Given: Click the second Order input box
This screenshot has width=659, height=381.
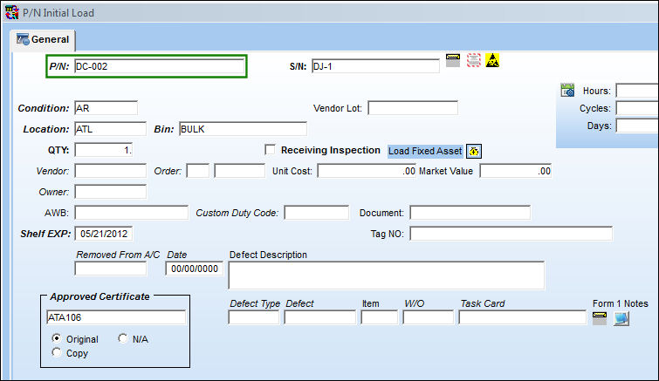Looking at the screenshot, I should click(239, 171).
